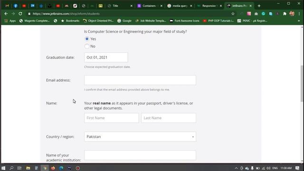Open the Apps bookmarks shortcut

[x=10, y=21]
